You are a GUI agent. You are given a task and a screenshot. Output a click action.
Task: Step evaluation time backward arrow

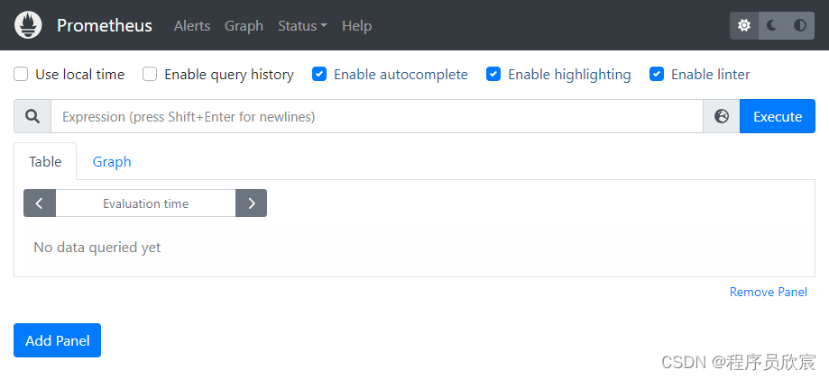click(x=40, y=203)
